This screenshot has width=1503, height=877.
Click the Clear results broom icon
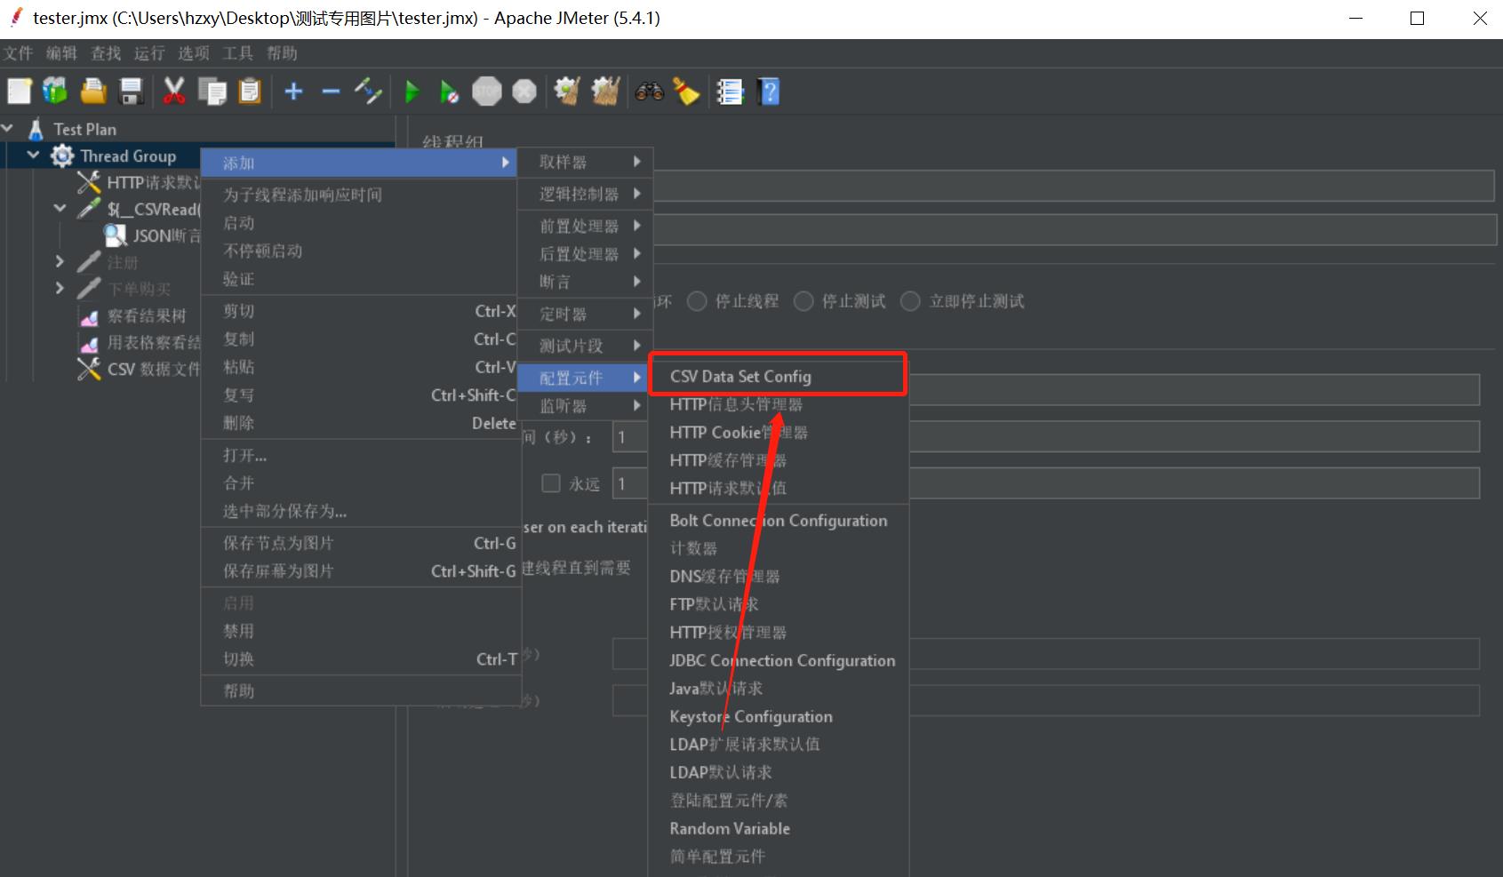click(567, 91)
